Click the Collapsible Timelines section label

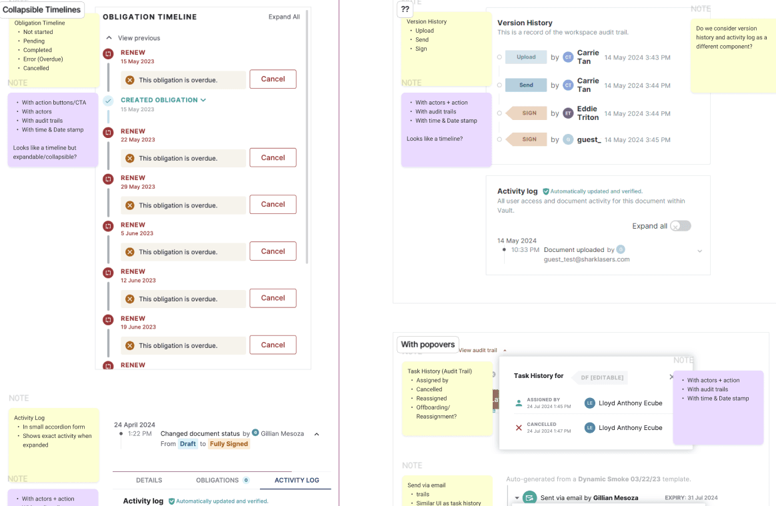tap(41, 9)
